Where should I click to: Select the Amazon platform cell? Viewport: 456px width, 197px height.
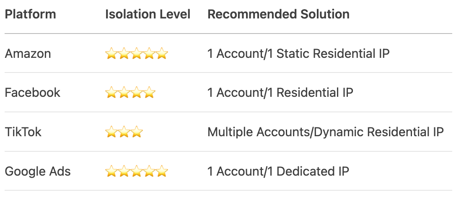coord(28,54)
